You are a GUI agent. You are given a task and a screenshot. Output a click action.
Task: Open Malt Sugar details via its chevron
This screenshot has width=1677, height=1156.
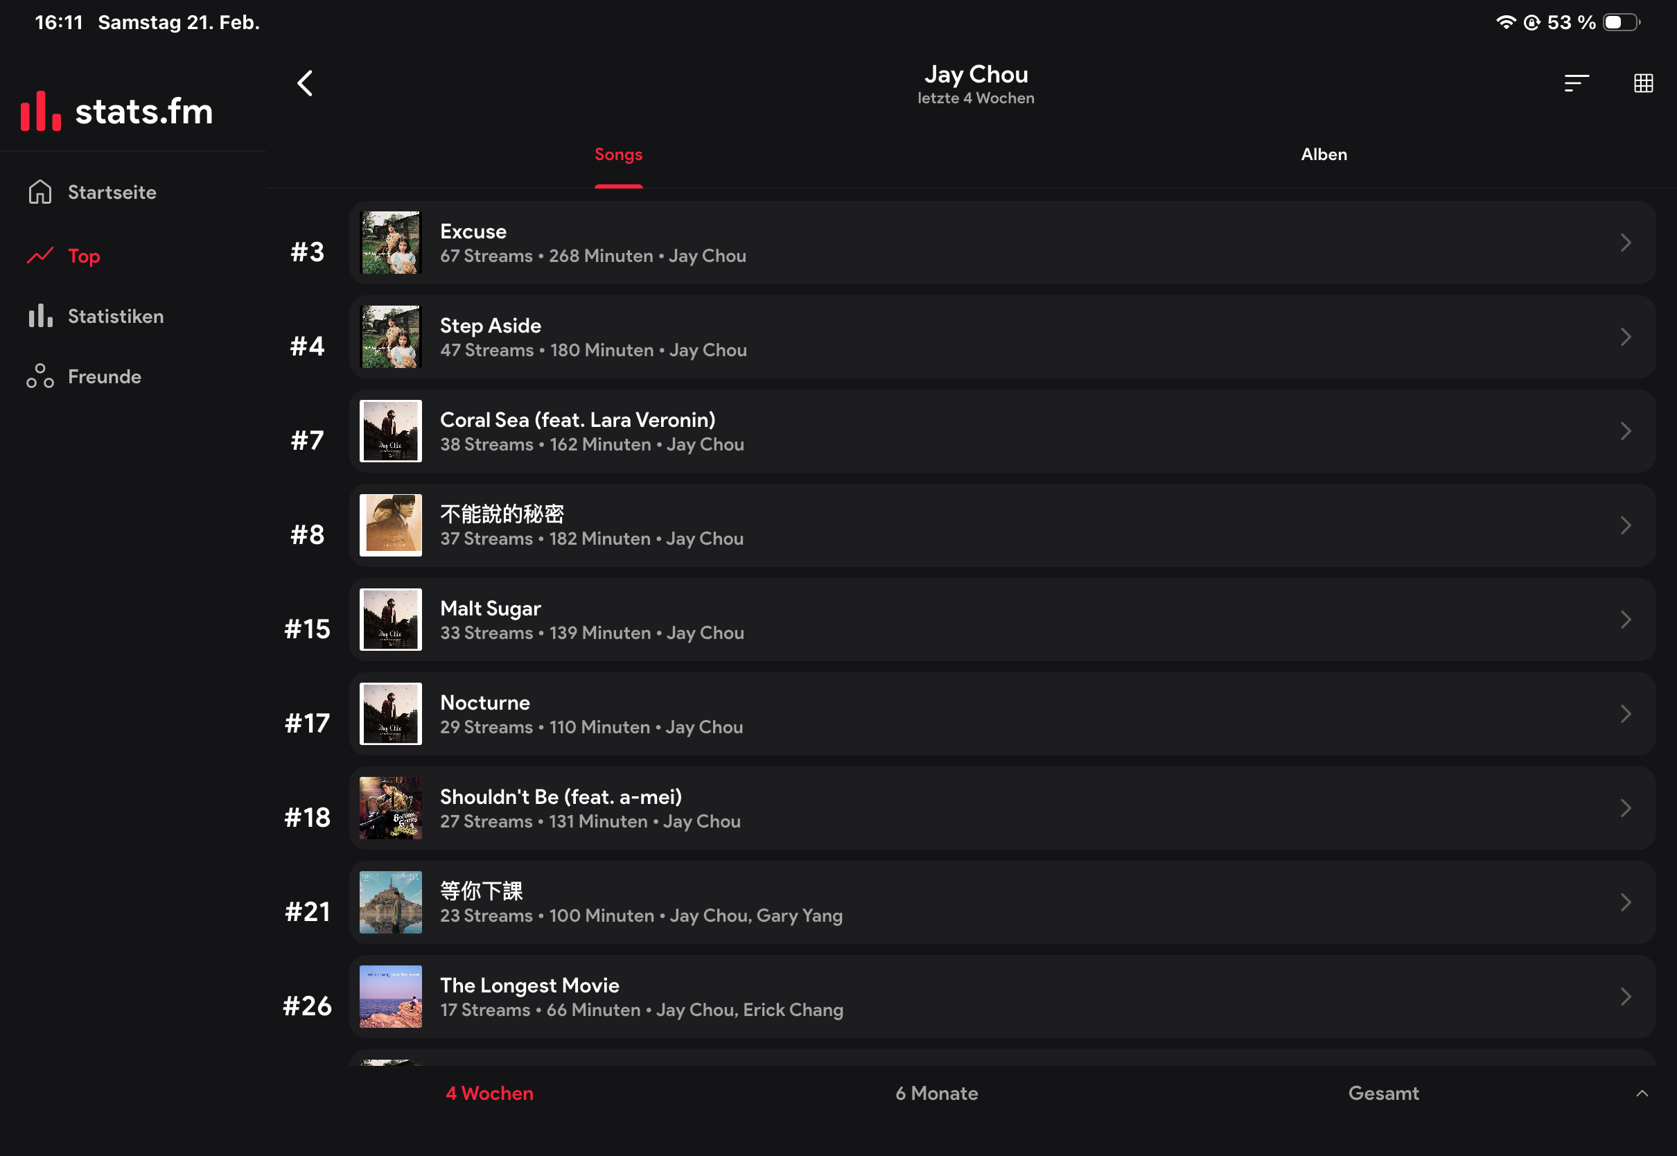(1626, 620)
